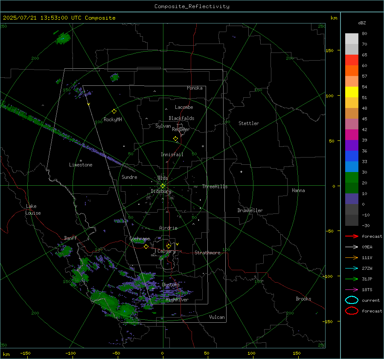Screen dimensions: 384x359
Task: Click the dBZ legend heading
Action: tap(362, 23)
